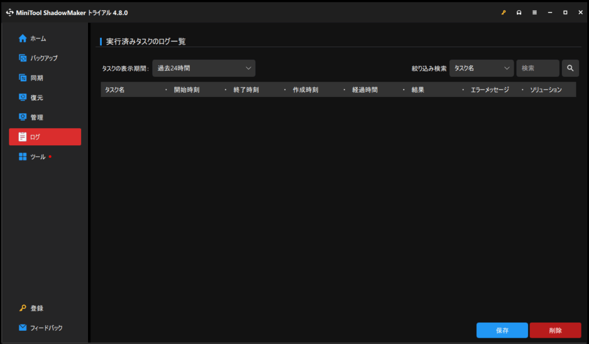This screenshot has height=344, width=589.
Task: Open the タスク名 filter dropdown
Action: click(481, 68)
